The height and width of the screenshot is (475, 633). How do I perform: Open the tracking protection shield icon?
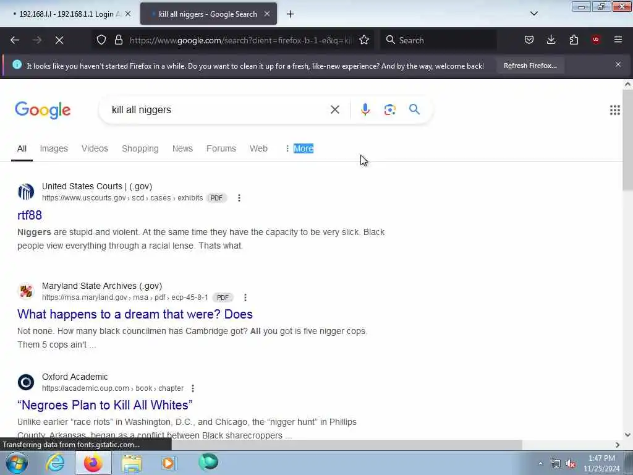(101, 40)
